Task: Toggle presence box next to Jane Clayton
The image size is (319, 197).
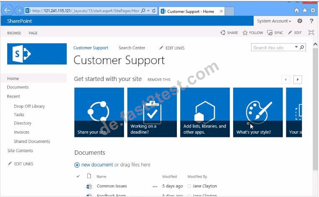Action: tap(189, 186)
